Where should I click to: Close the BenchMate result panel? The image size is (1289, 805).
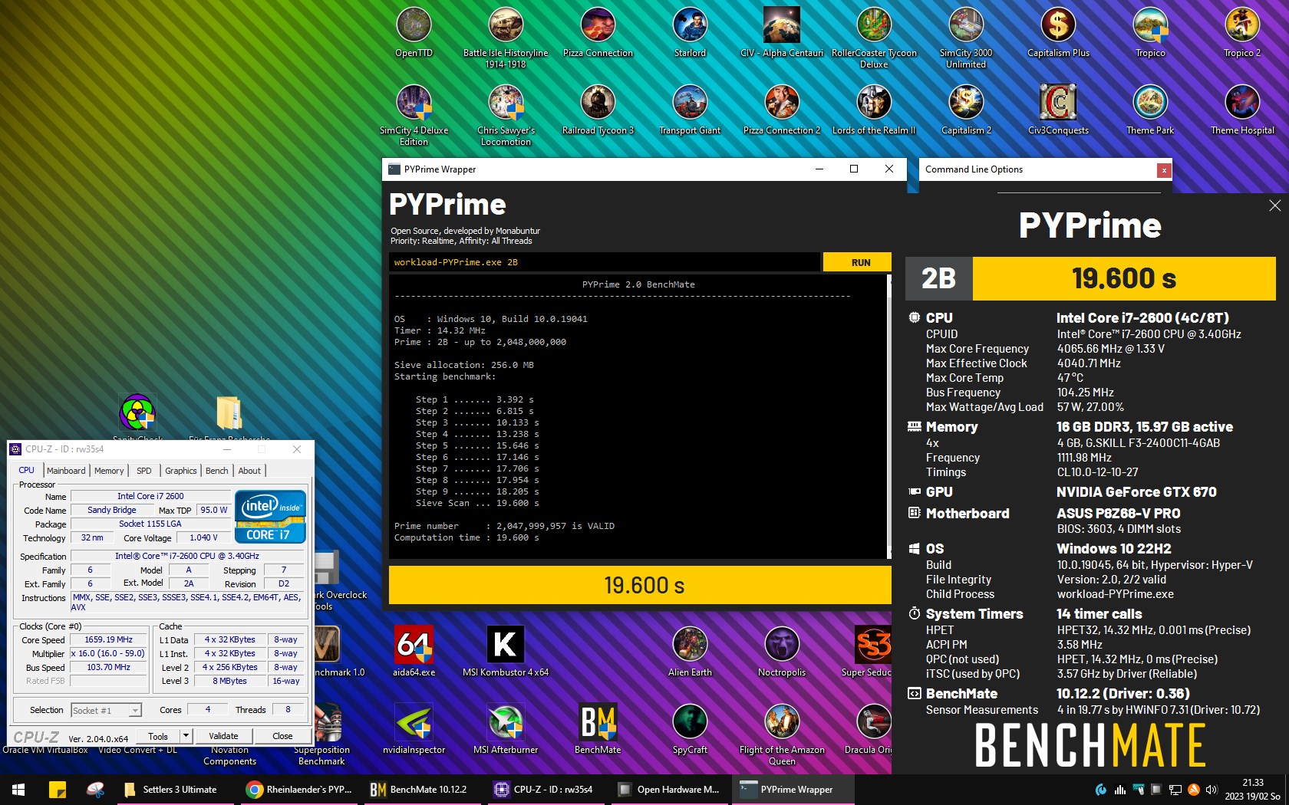point(1274,205)
